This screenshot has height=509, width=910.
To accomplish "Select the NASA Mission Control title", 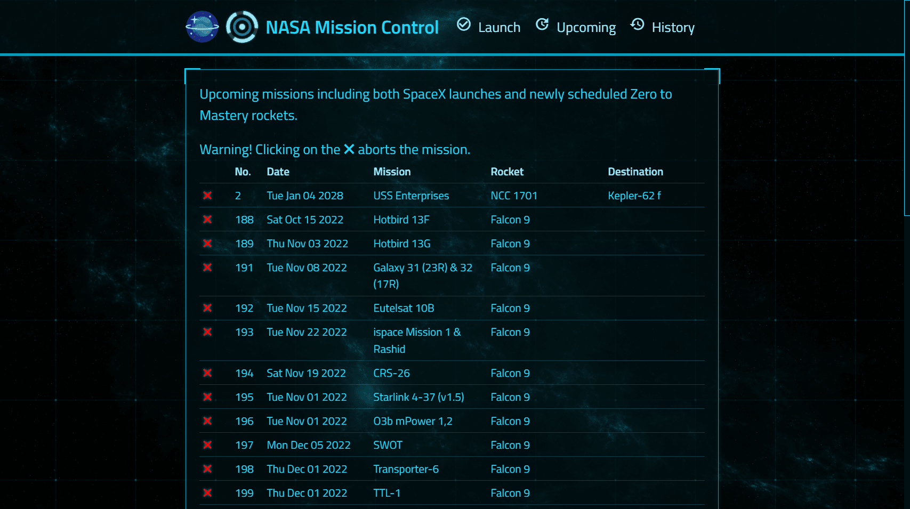I will pyautogui.click(x=351, y=27).
